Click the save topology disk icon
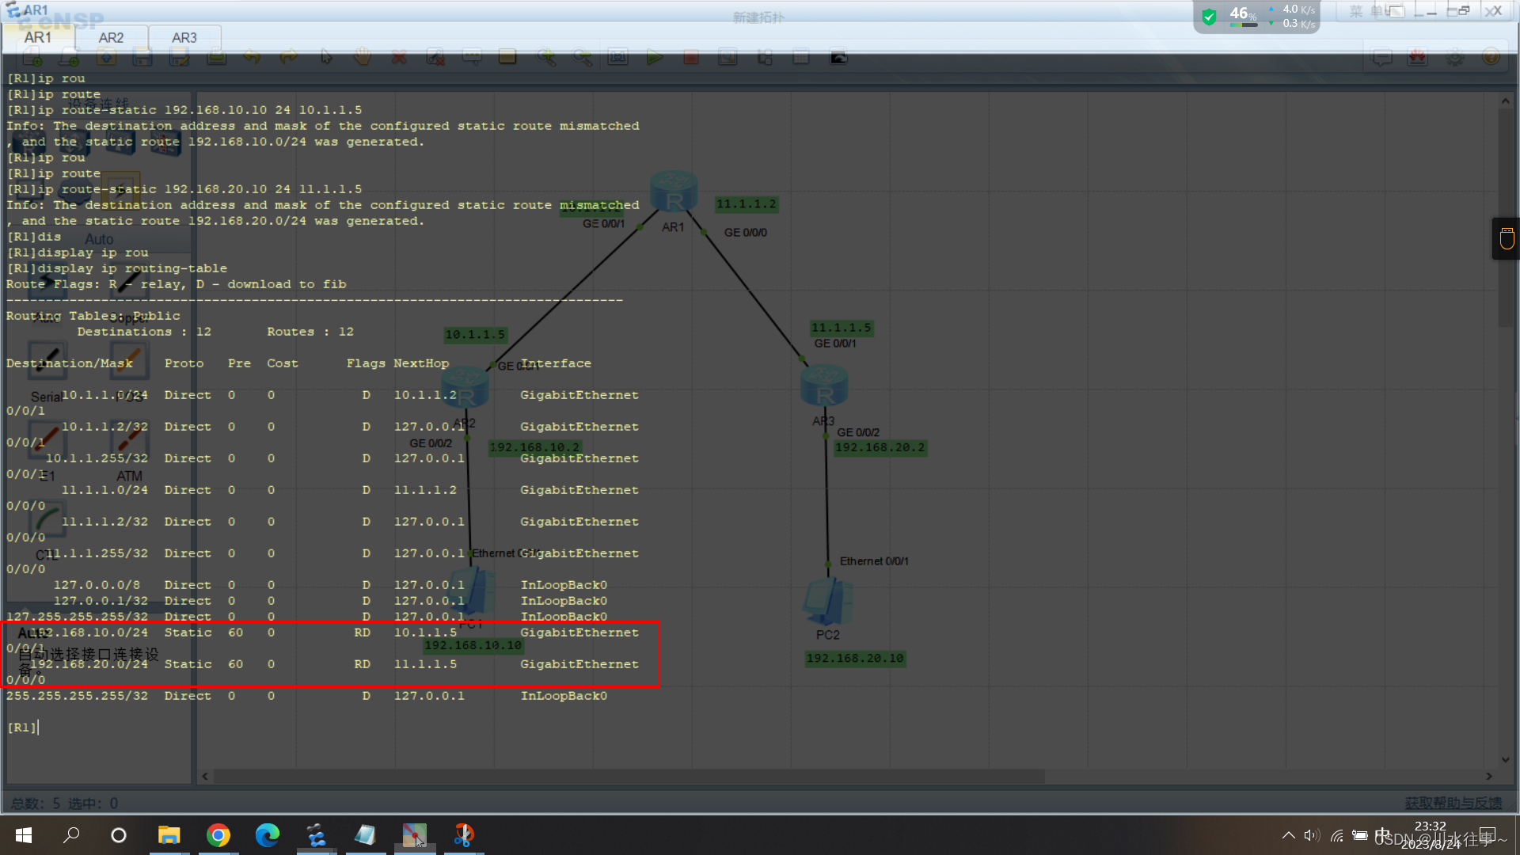Image resolution: width=1520 pixels, height=855 pixels. coord(142,57)
